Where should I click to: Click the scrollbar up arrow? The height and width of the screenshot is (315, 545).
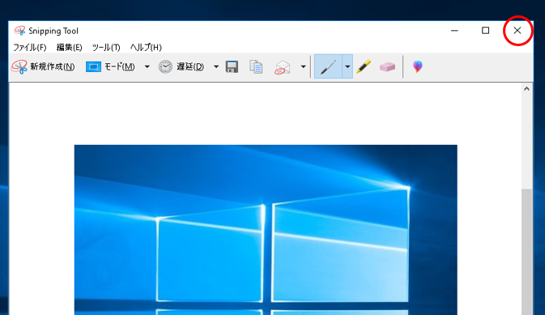pyautogui.click(x=526, y=89)
